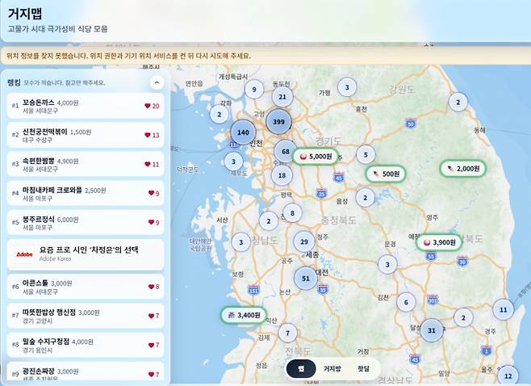Click the 3,900원 price marker

click(439, 242)
